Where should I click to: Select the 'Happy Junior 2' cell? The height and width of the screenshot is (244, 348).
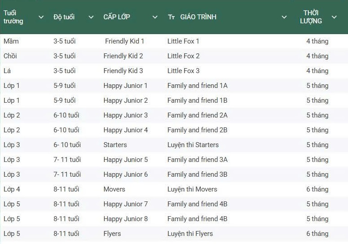click(126, 100)
